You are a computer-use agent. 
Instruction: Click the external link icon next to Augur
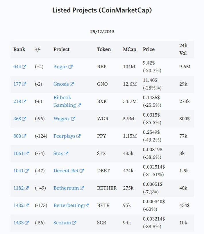point(70,67)
